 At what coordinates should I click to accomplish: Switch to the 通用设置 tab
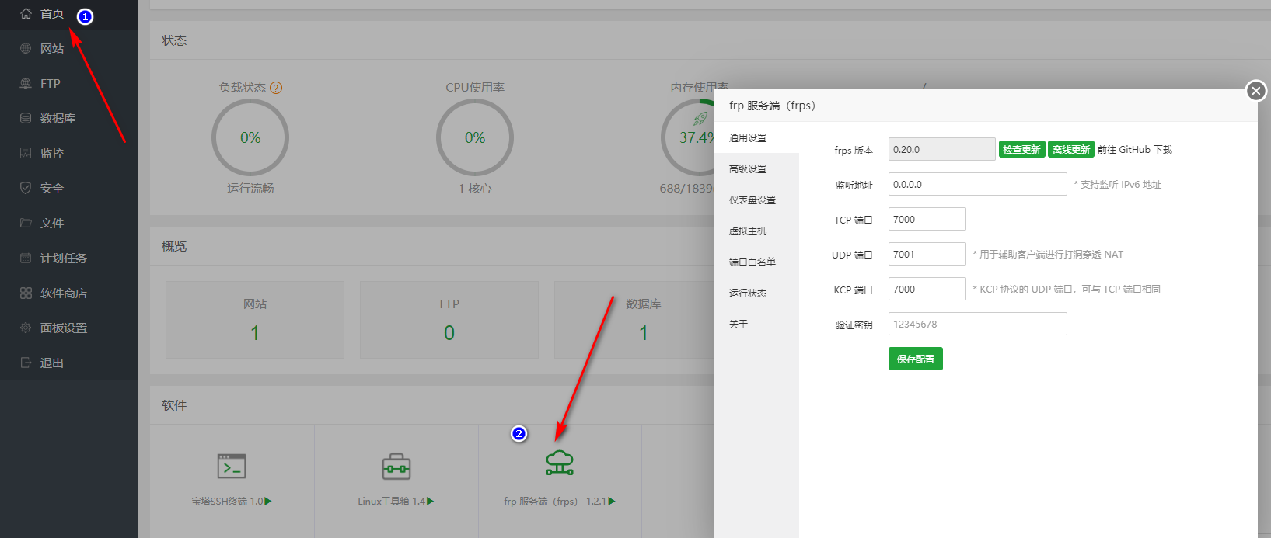[756, 137]
